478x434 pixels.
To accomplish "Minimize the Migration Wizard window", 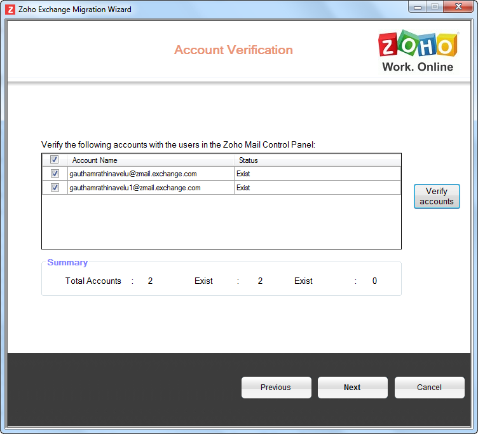I will click(x=418, y=8).
